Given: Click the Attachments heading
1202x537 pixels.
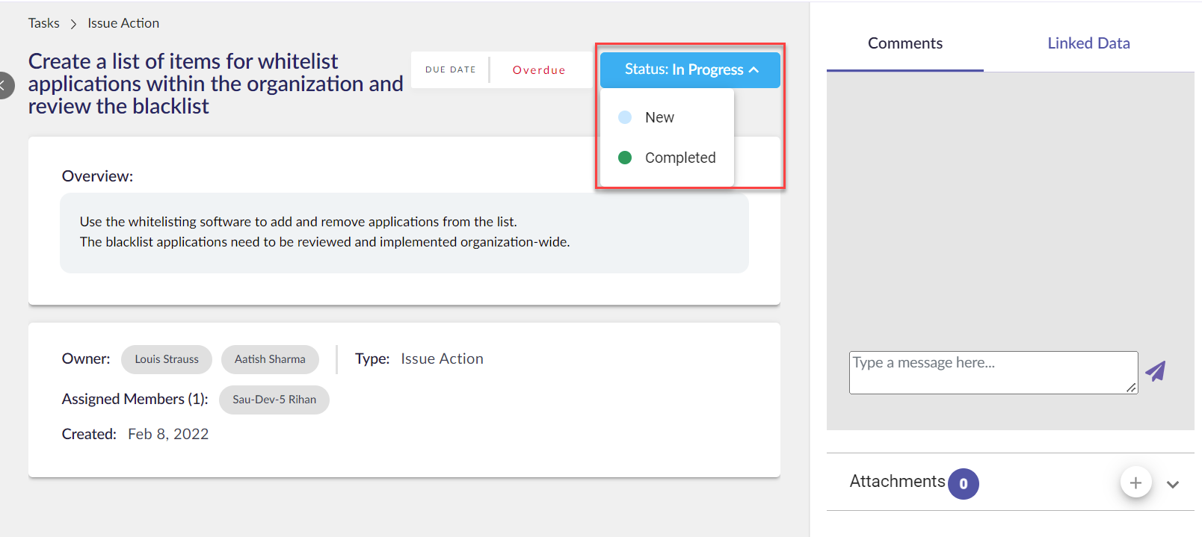Looking at the screenshot, I should pos(897,482).
